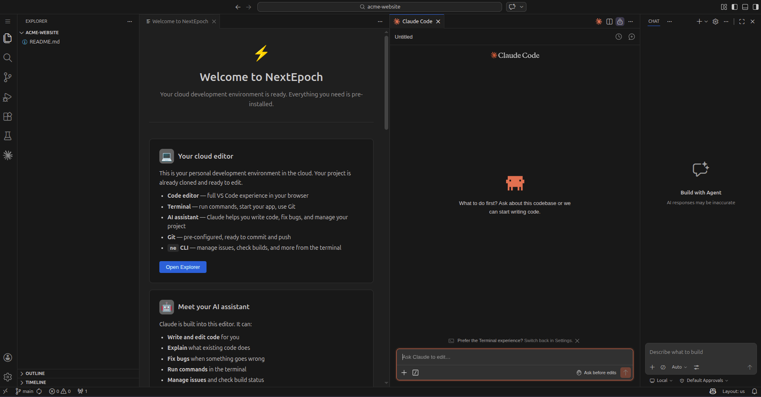761x397 pixels.
Task: Open chat settings gear
Action: pyautogui.click(x=715, y=22)
